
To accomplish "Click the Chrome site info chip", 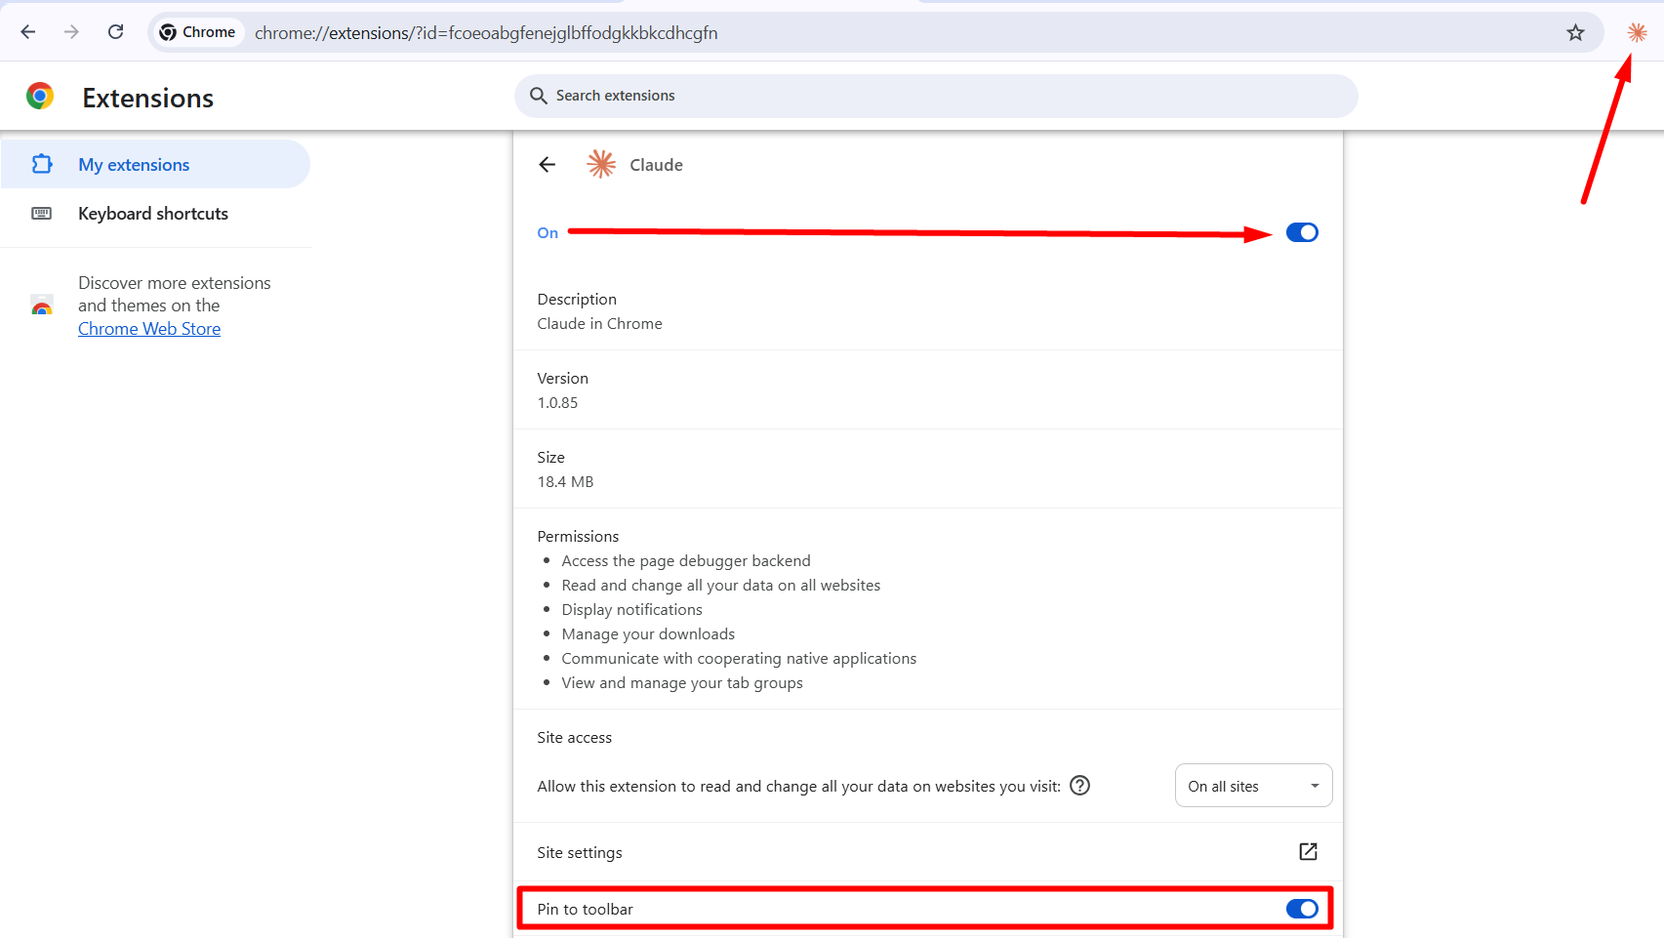I will [x=197, y=32].
